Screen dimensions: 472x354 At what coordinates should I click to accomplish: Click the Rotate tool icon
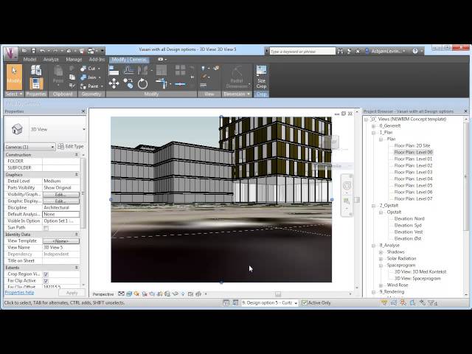(x=142, y=84)
